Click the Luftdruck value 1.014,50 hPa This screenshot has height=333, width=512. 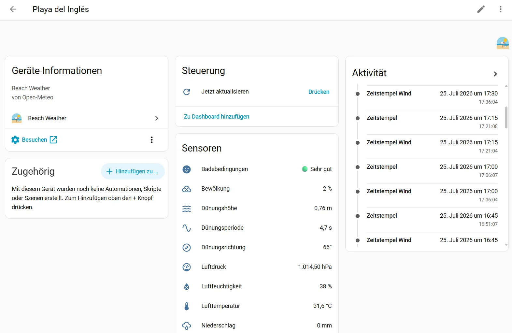(315, 267)
